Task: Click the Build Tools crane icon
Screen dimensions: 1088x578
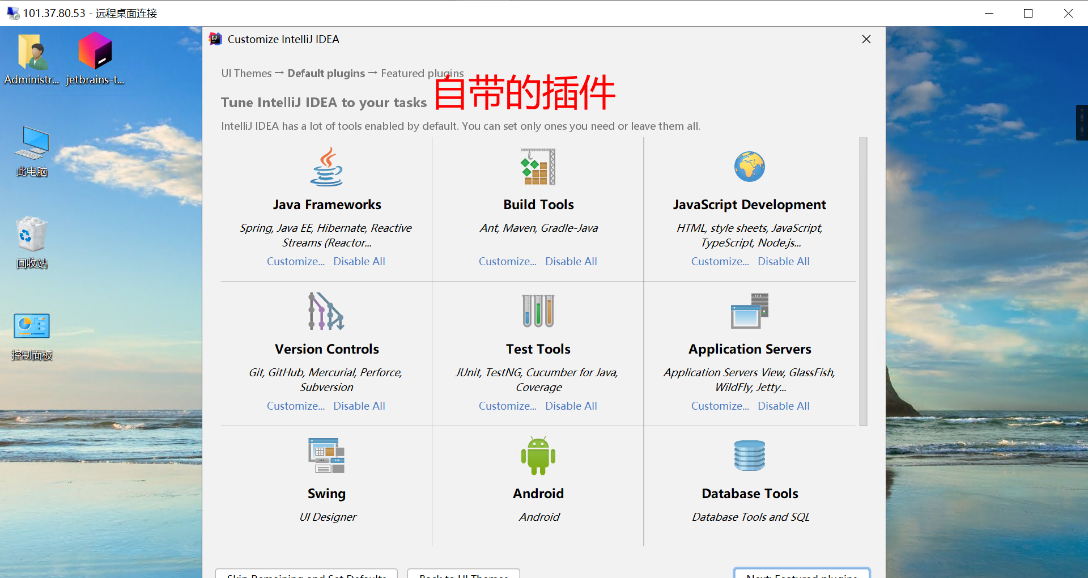Action: (x=538, y=167)
